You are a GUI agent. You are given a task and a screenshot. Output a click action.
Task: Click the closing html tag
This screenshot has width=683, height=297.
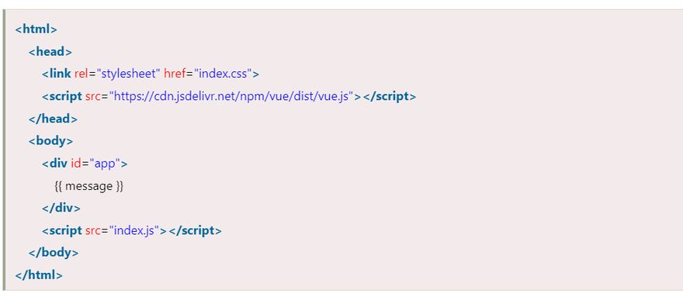[x=39, y=275]
